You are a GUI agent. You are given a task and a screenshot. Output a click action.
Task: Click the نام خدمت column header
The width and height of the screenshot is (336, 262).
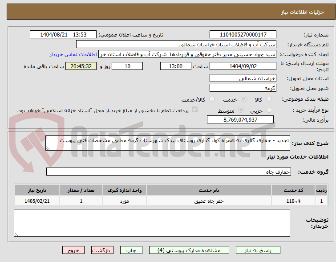point(209,190)
